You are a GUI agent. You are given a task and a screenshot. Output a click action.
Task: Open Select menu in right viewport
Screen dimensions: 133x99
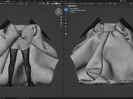click(85, 4)
